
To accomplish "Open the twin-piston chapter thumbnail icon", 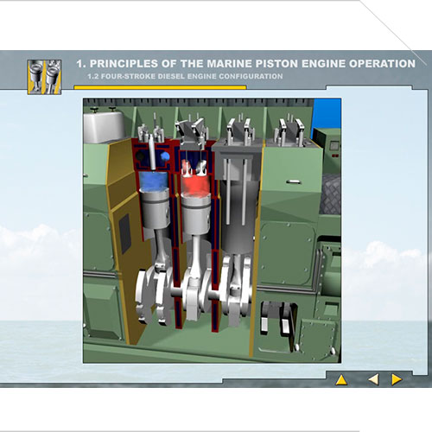I will (44, 77).
